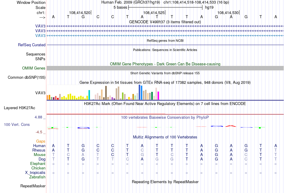Screen dimensions: 284x193
Task: Open the RefSeq genes from NCBI title
Action: (x=165, y=41)
